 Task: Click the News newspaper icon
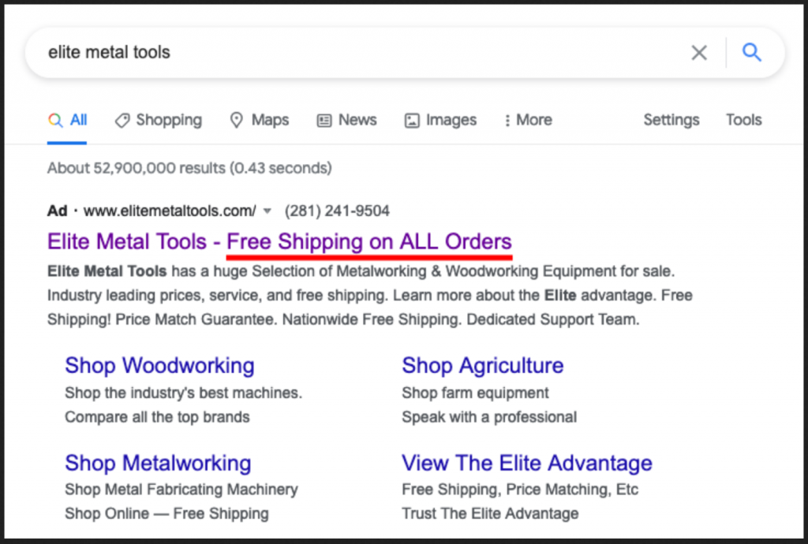[324, 121]
